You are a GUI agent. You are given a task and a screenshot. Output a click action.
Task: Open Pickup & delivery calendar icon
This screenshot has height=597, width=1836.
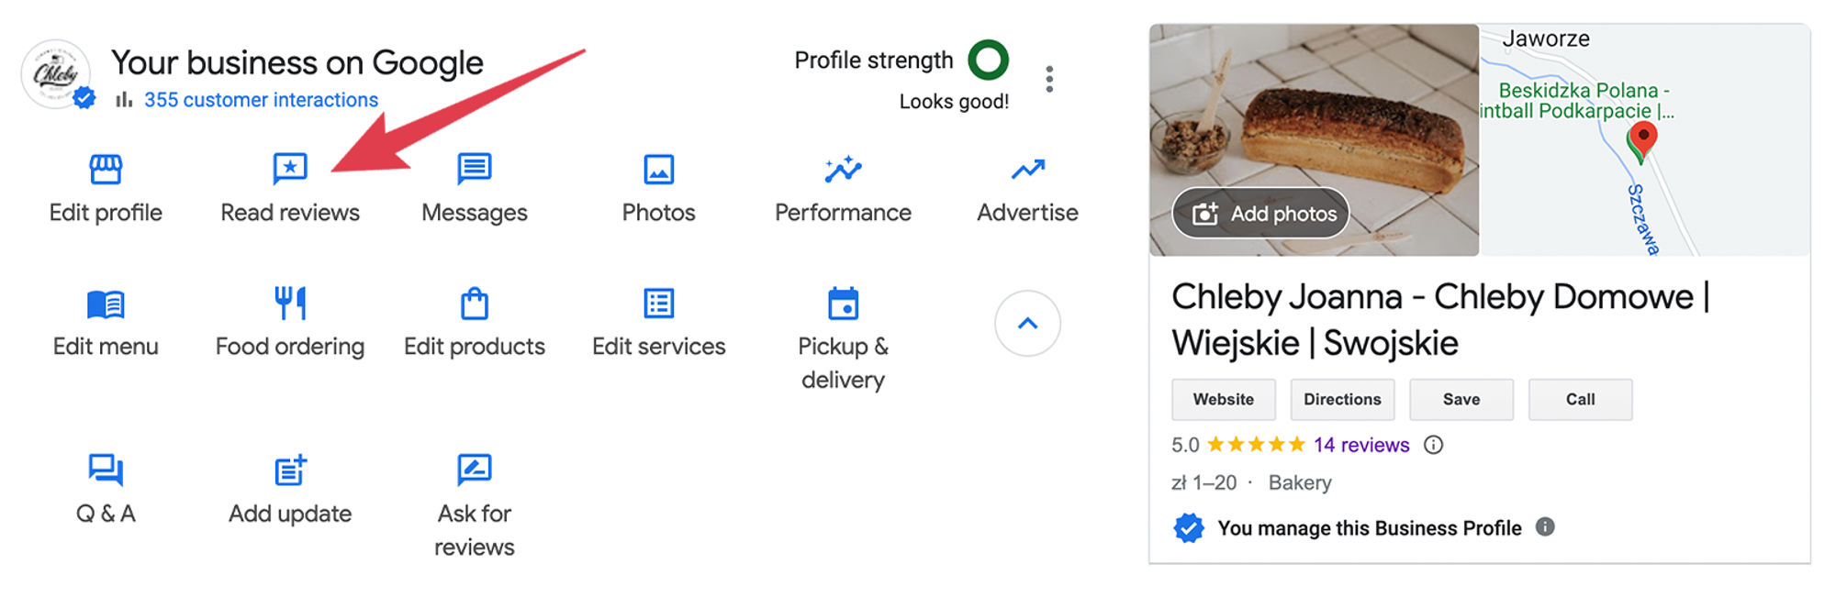pos(843,304)
